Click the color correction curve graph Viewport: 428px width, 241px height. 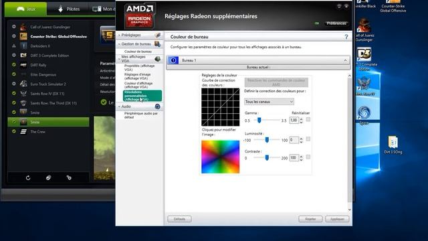[x=221, y=107]
